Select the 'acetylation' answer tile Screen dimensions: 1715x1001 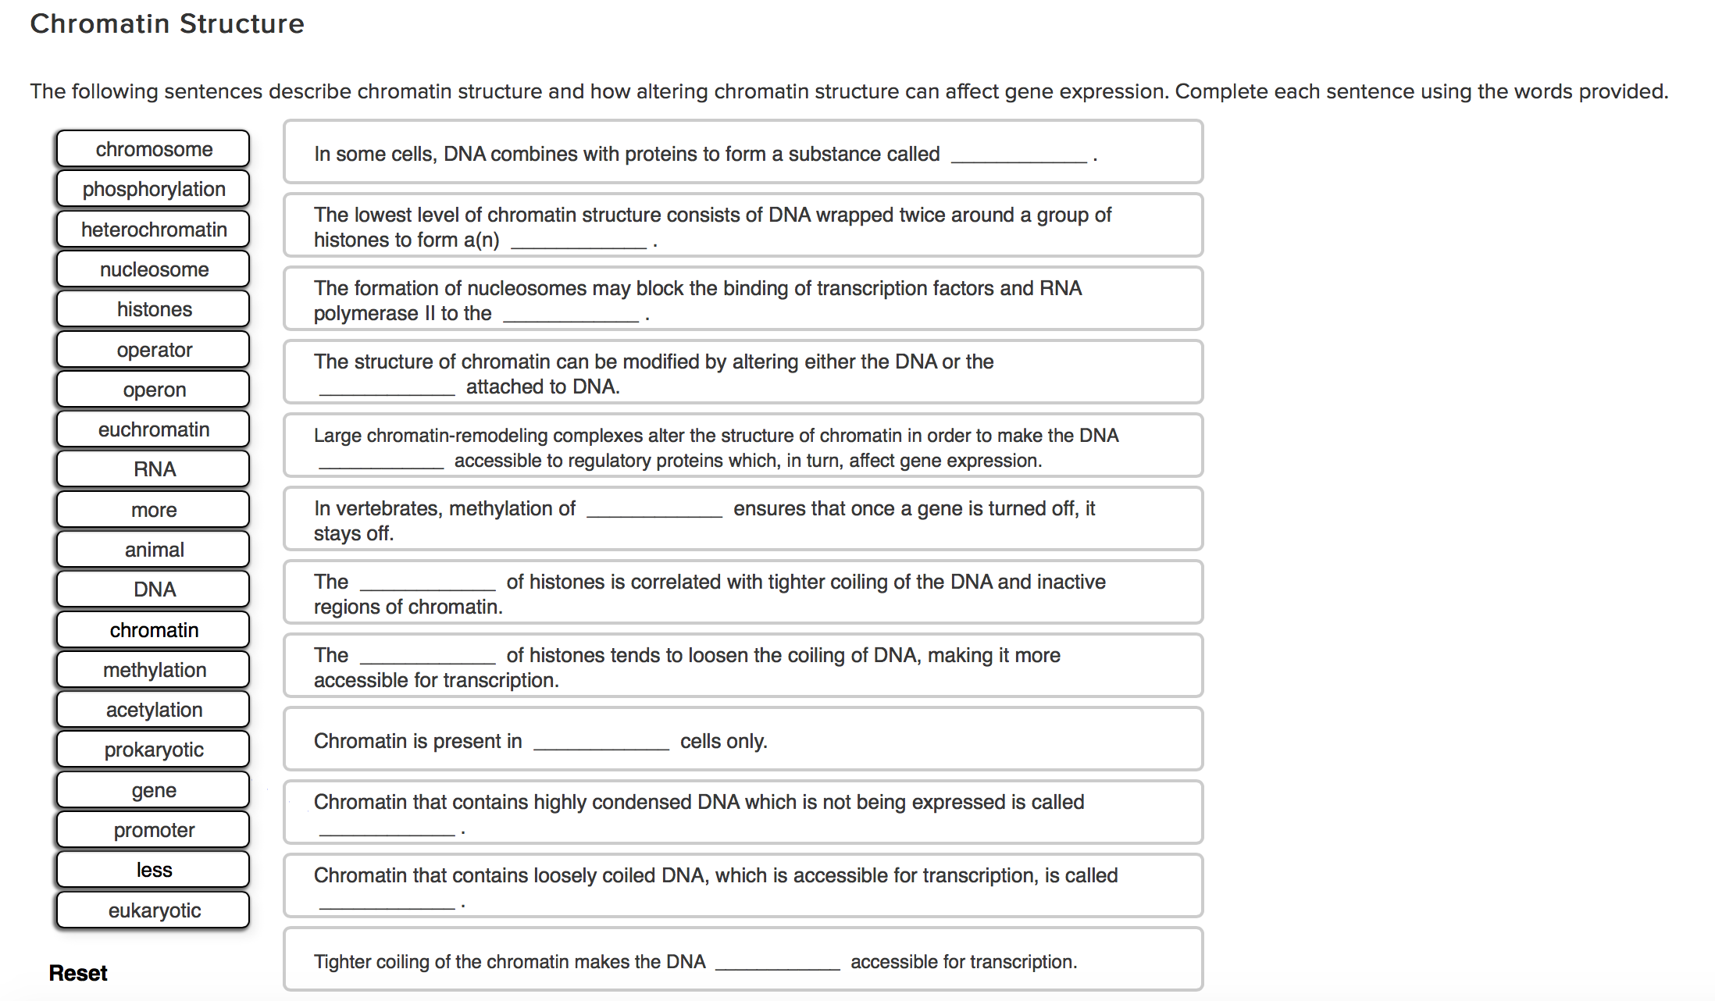point(153,709)
